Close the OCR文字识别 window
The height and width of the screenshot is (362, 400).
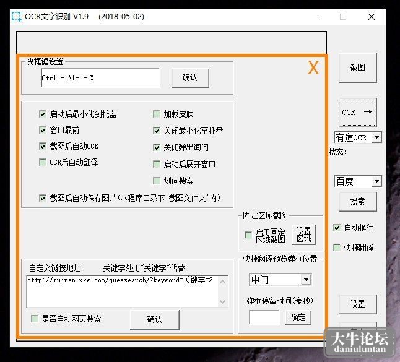[x=372, y=17]
